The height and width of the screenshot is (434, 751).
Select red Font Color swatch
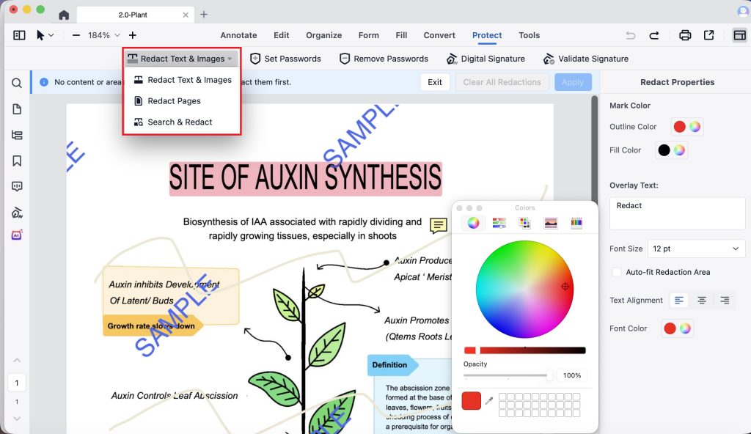point(670,328)
